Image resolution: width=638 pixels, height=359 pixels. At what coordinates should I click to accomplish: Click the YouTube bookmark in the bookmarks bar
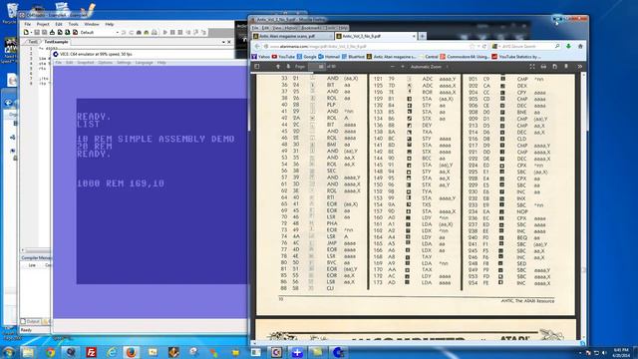[x=283, y=57]
